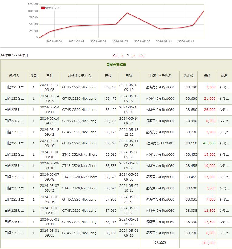Go to last page with >> link
232x249 pixels.
[141, 55]
